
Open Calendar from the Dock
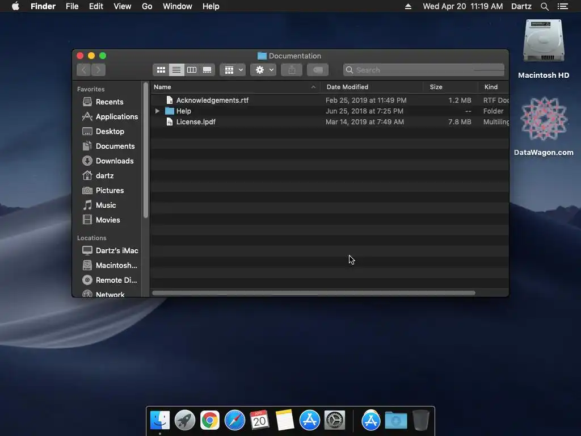click(x=259, y=420)
